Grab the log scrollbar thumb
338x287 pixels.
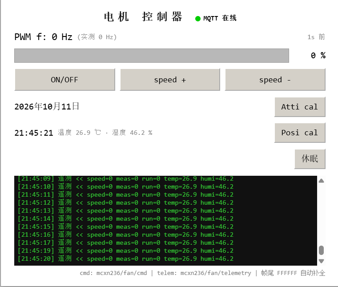(x=322, y=251)
